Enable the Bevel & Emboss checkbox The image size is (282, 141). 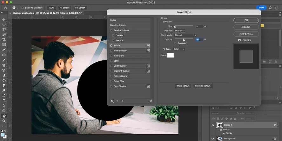tap(111, 30)
